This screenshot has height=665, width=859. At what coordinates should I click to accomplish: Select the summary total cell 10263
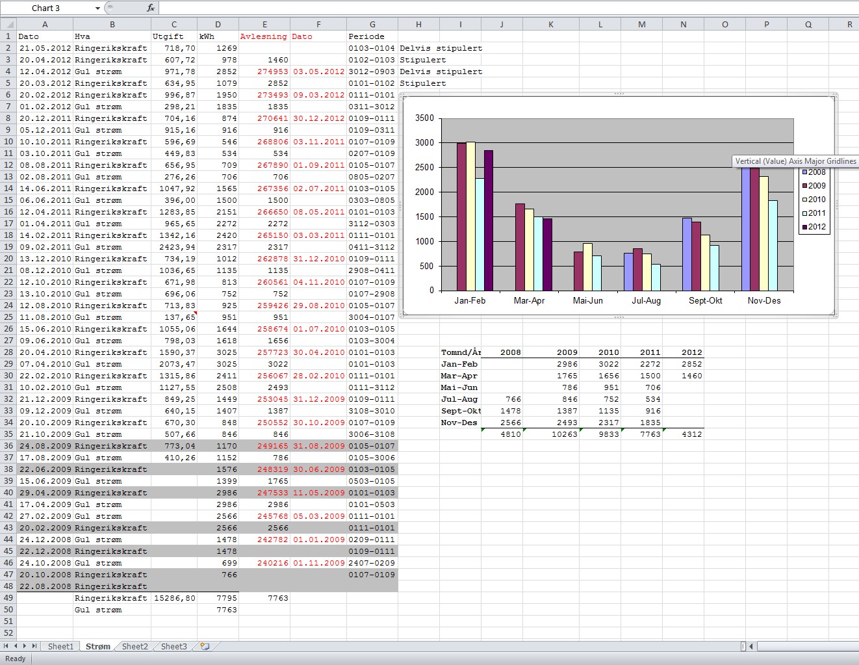551,434
